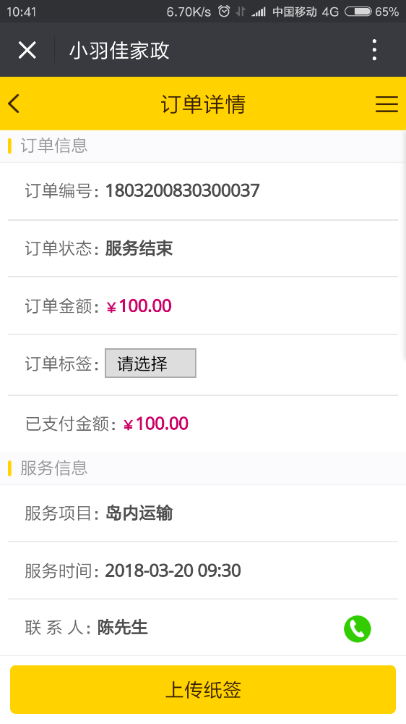Tap the X close icon beside 小羽佳家政
The image size is (406, 724).
[x=27, y=49]
